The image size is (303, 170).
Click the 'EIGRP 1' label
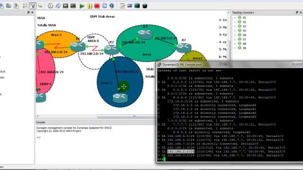45,84
